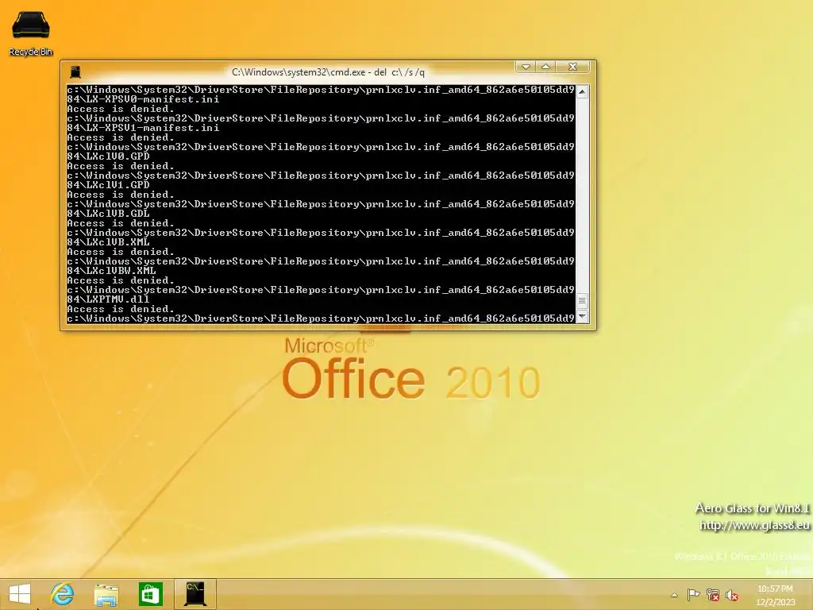Image resolution: width=813 pixels, height=610 pixels.
Task: Show hidden tray icons arrow
Action: click(674, 595)
